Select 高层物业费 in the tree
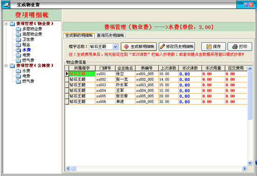The height and width of the screenshot is (176, 257). pos(32,34)
